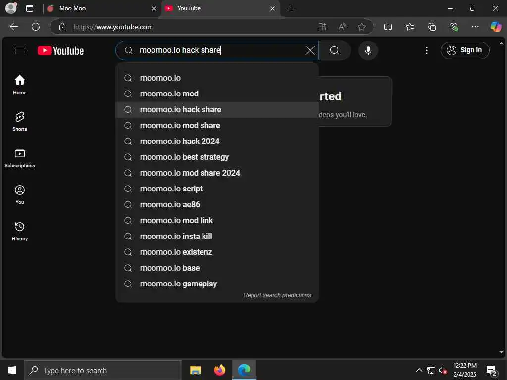Choose 'moomoo.io hack share' suggestion
This screenshot has width=507, height=380.
[217, 109]
